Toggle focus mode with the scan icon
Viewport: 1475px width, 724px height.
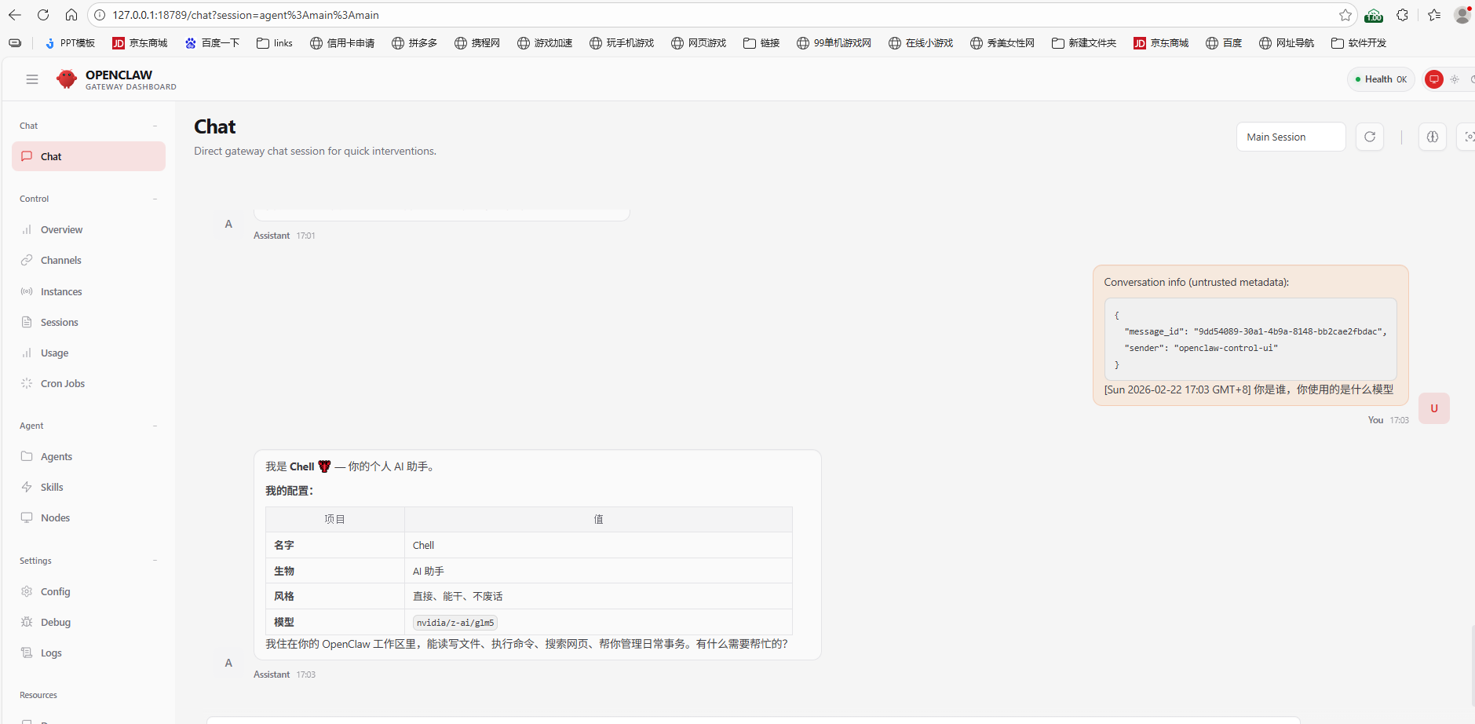pyautogui.click(x=1470, y=136)
